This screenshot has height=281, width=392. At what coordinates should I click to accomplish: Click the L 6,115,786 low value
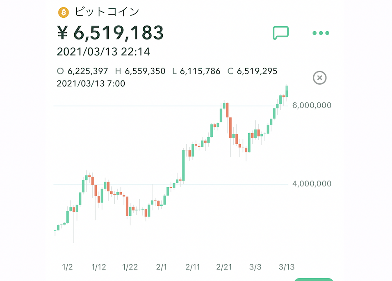(x=196, y=71)
